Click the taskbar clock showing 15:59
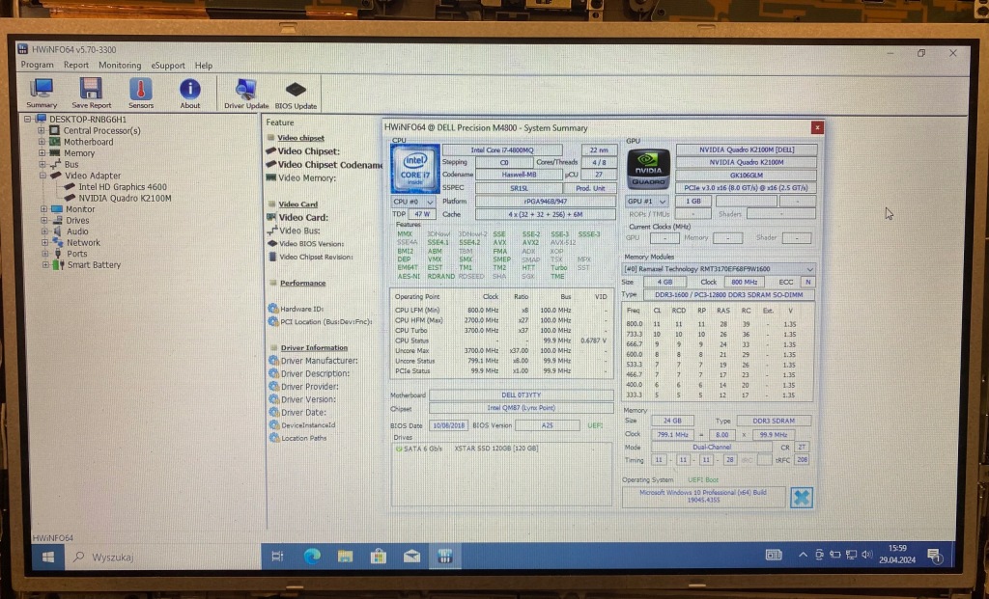The height and width of the screenshot is (599, 989). pos(897,555)
